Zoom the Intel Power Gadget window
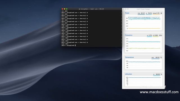 [x=128, y=9]
